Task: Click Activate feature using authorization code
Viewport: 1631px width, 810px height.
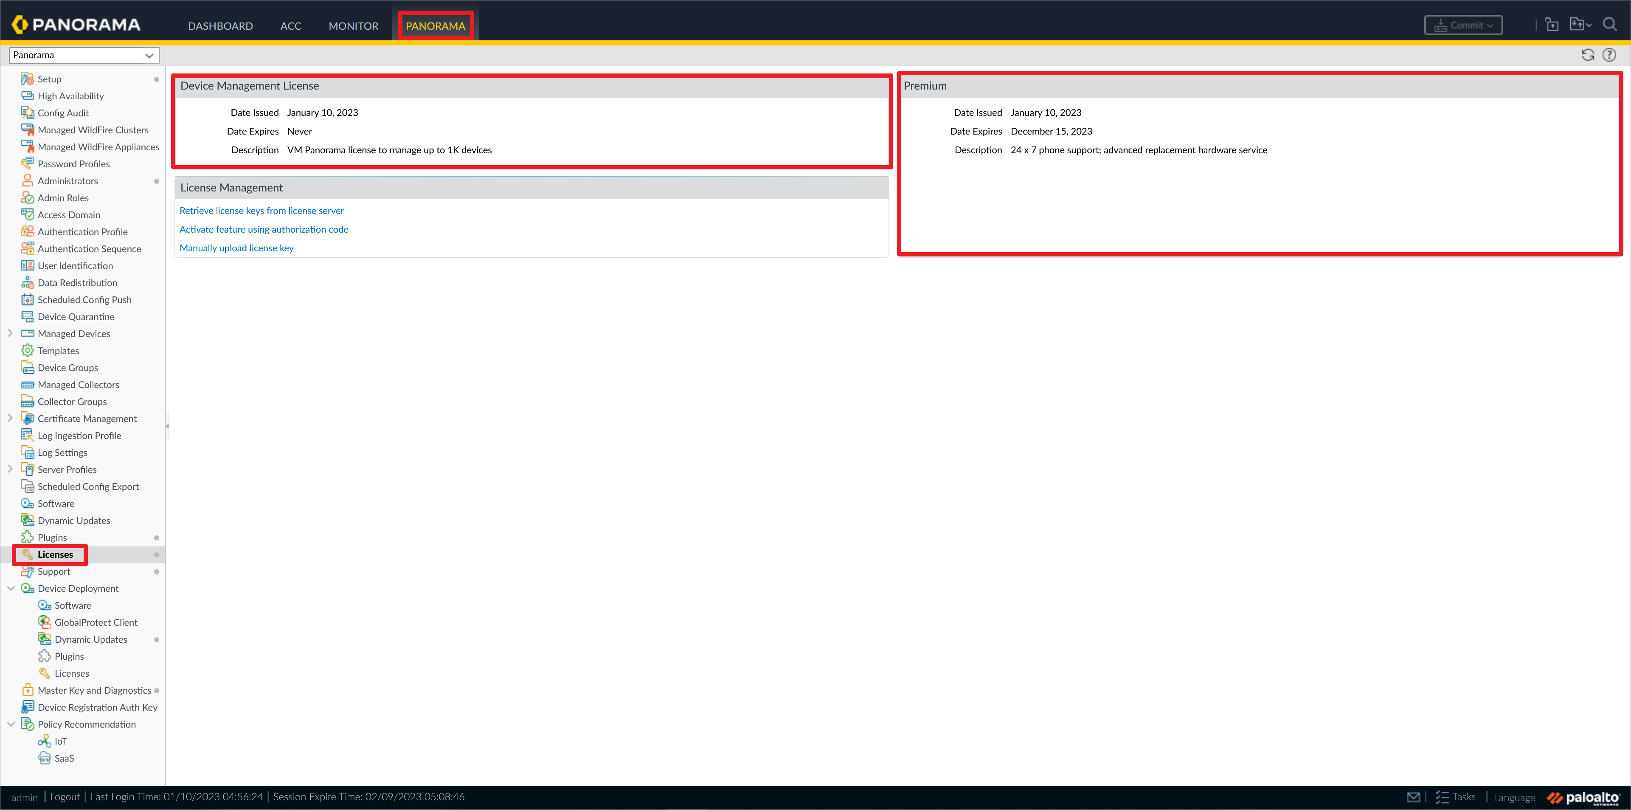Action: (263, 229)
